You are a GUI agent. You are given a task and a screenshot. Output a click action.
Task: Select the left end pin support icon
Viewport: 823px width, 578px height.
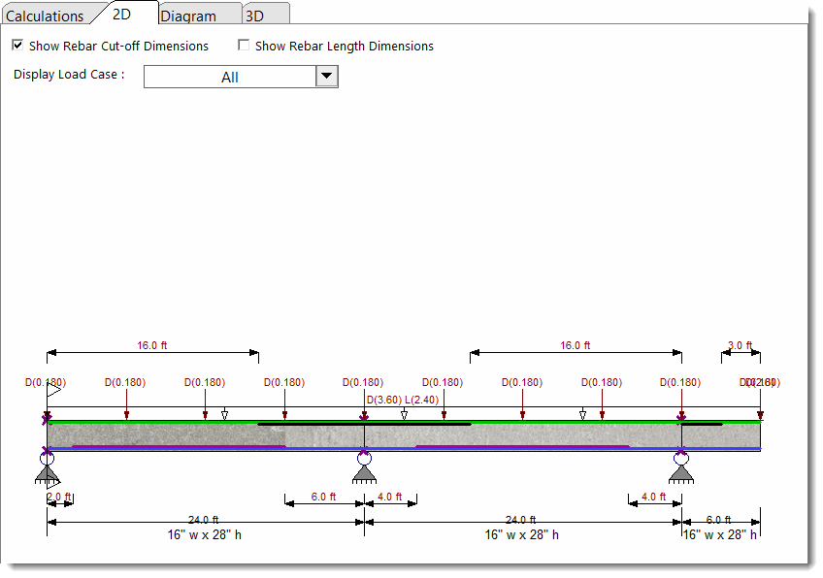point(47,471)
